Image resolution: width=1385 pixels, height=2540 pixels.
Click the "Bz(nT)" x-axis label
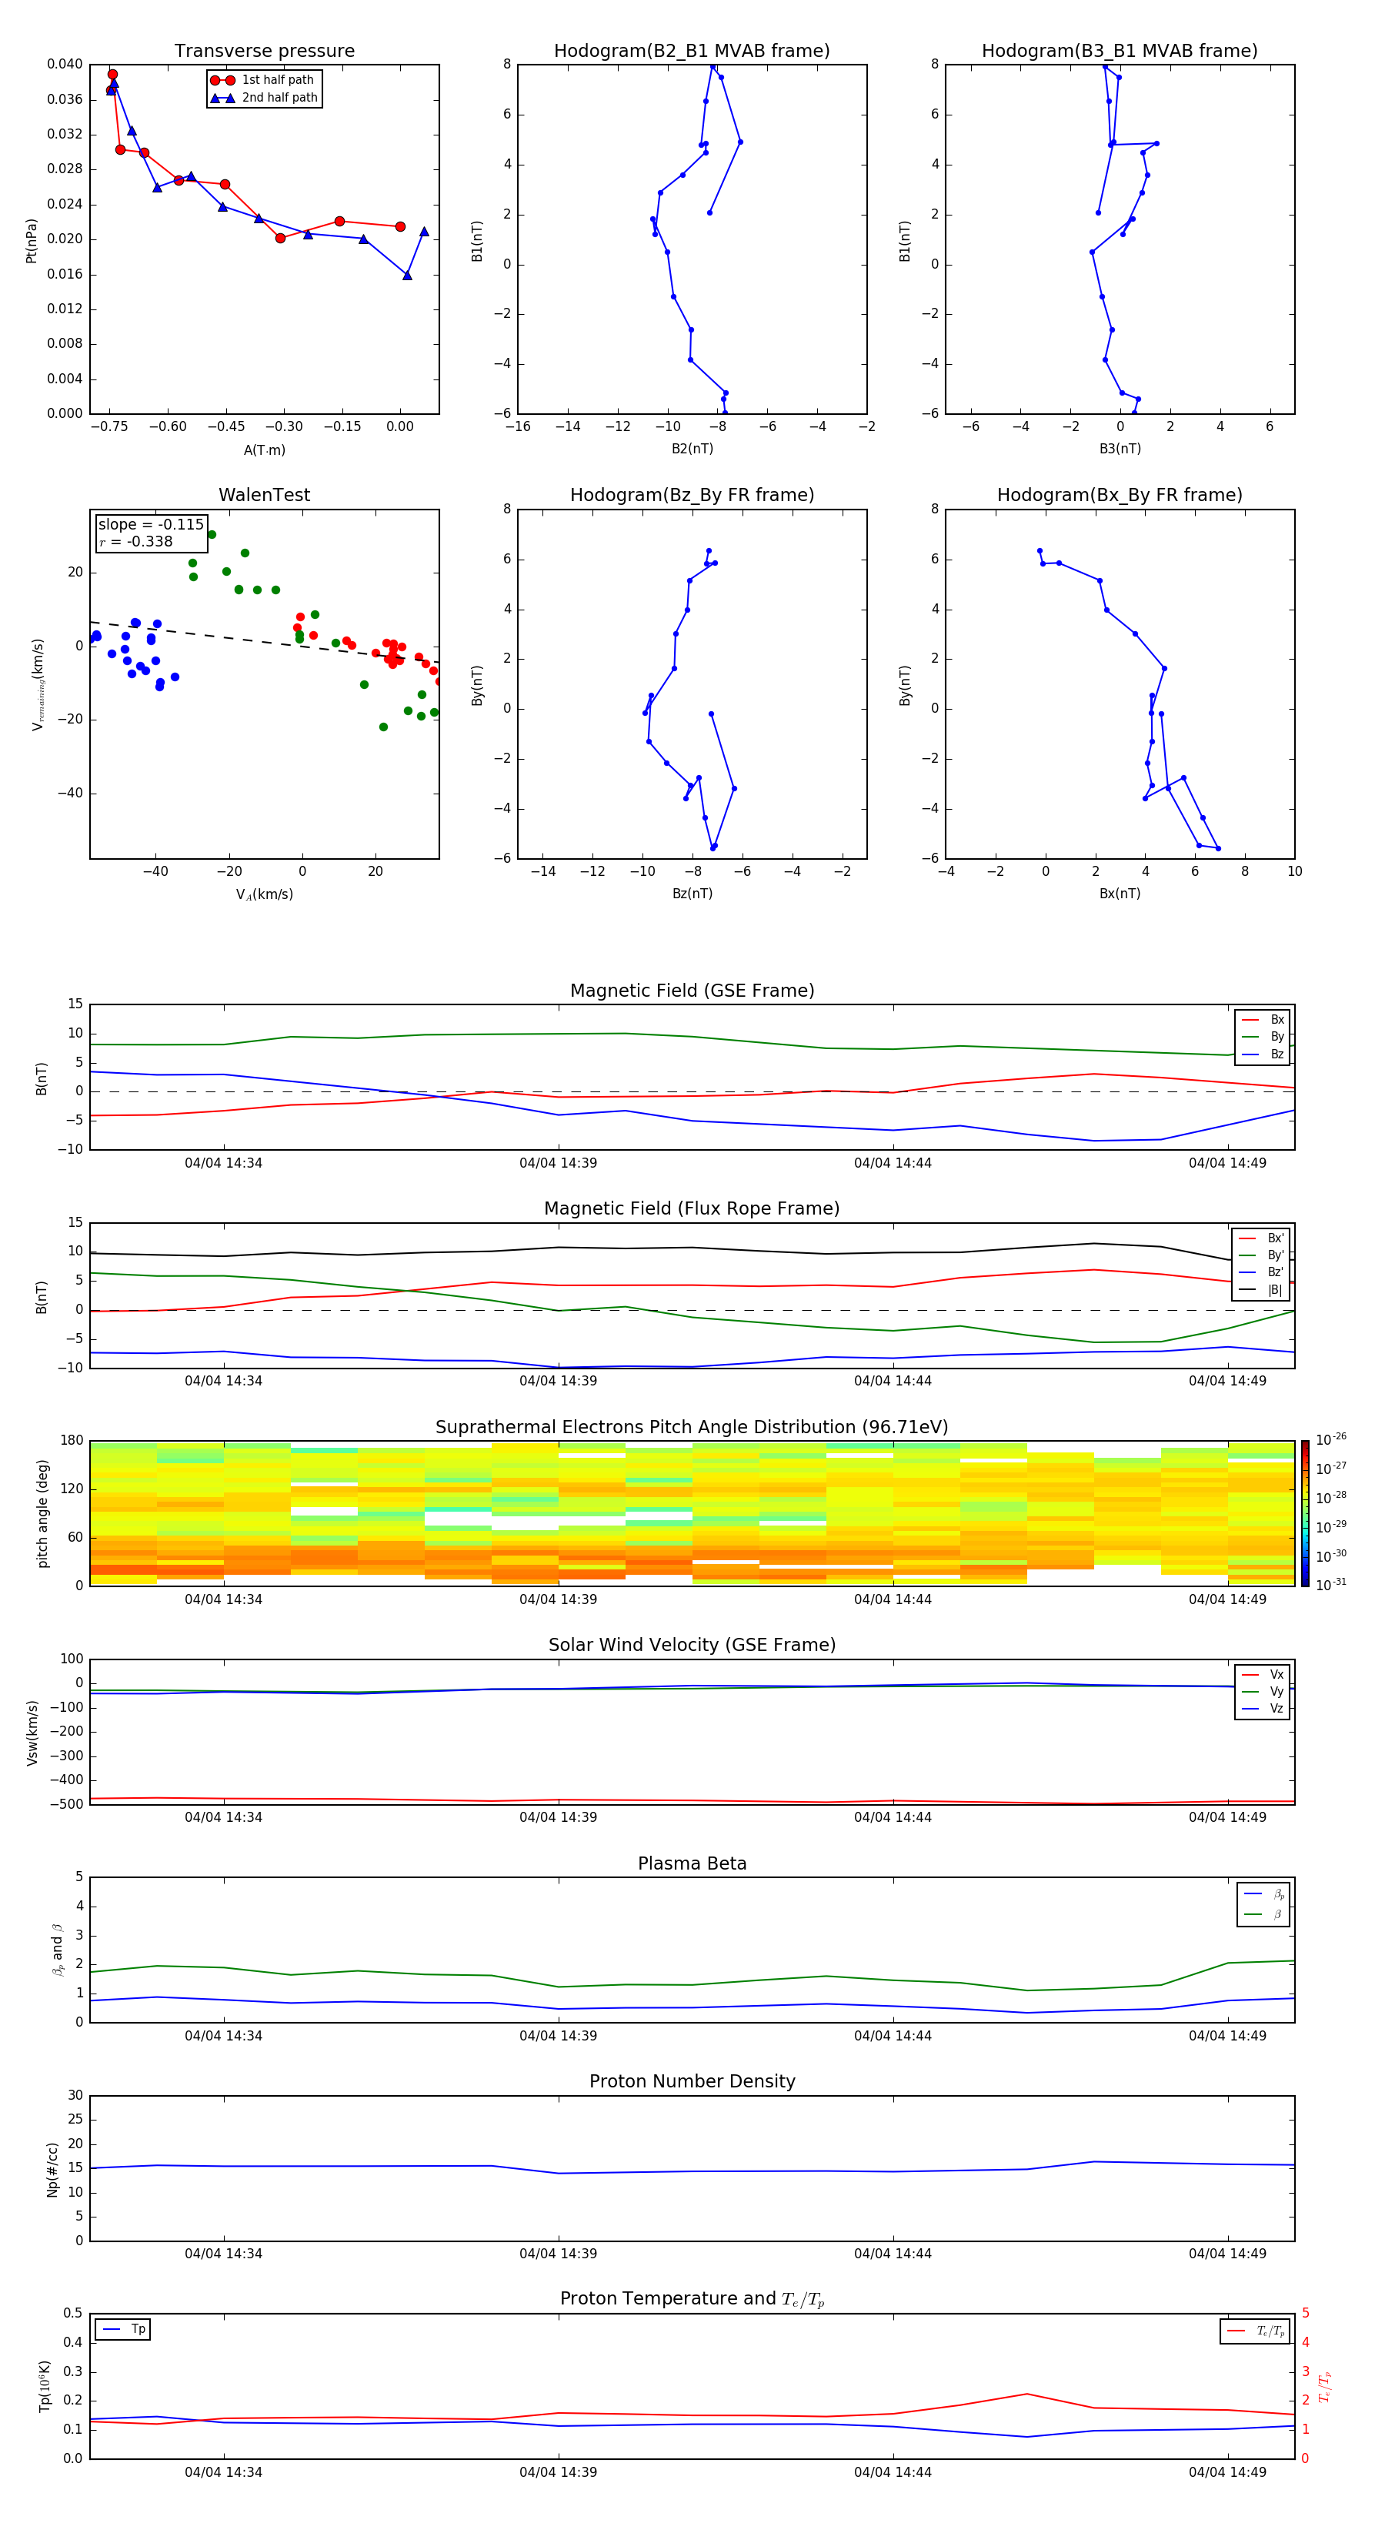tap(692, 894)
